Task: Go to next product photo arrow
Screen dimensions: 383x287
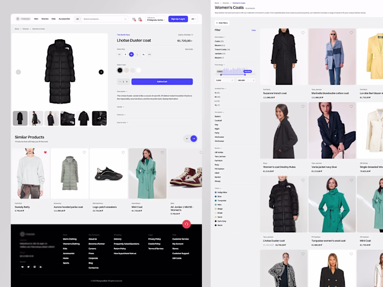Action: (101, 72)
